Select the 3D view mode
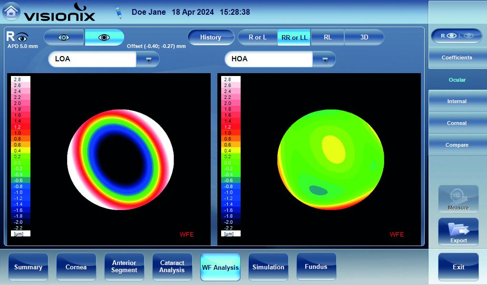The width and height of the screenshot is (487, 285). 364,38
